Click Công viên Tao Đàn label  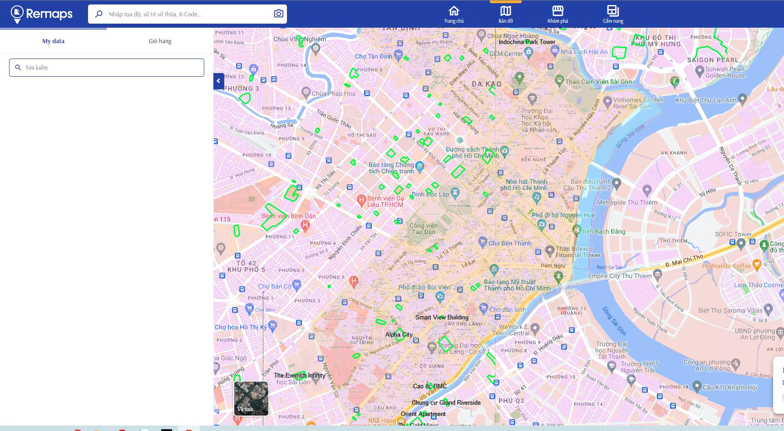coord(423,229)
